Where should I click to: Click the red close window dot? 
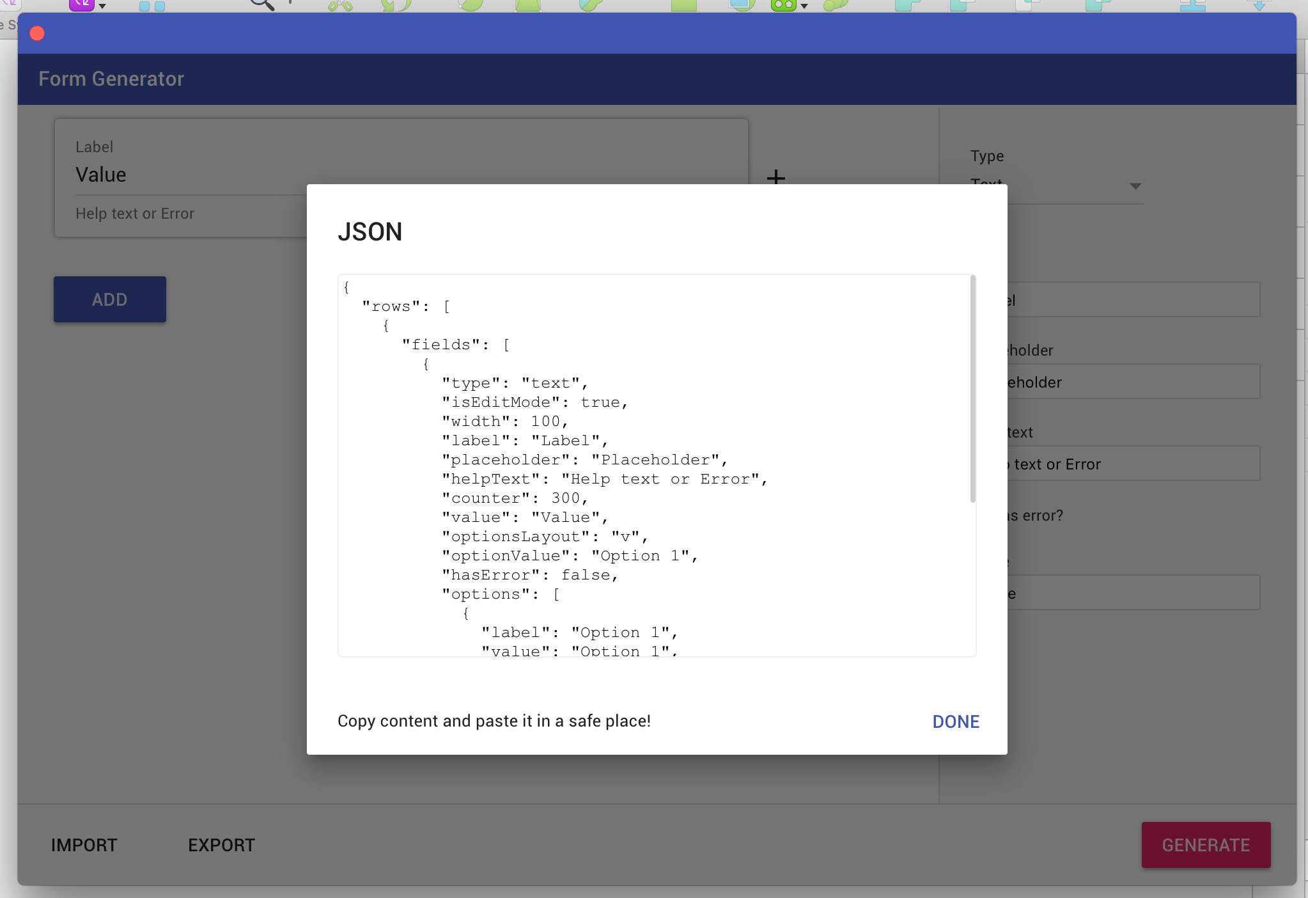pos(37,33)
